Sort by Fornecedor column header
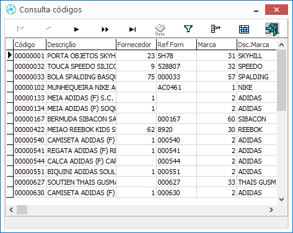Screen dimensions: 293x233 pos(136,45)
